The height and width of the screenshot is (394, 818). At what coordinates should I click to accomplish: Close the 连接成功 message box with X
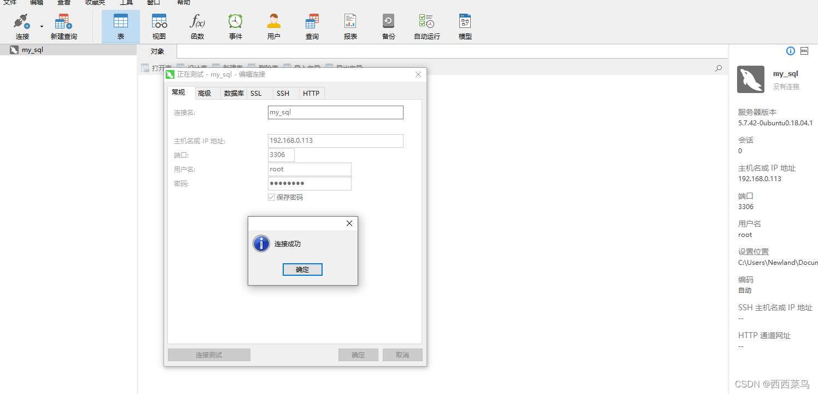point(349,223)
